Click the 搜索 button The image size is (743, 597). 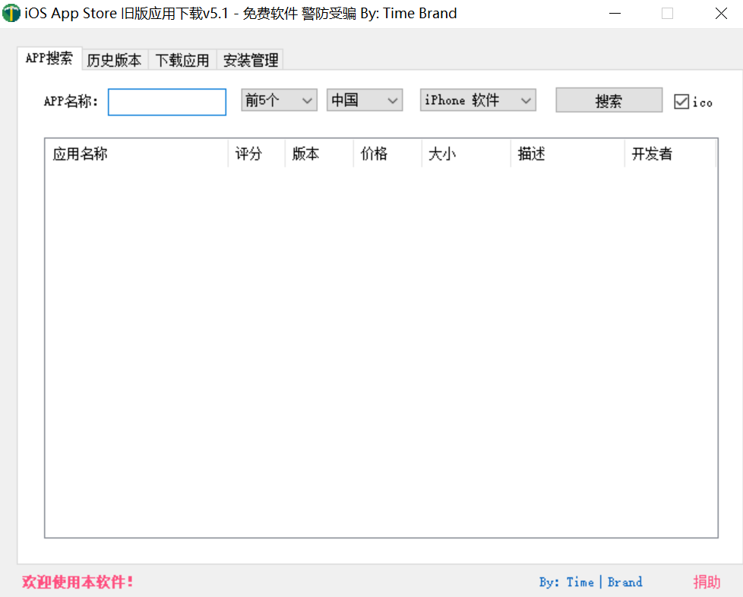pyautogui.click(x=608, y=99)
